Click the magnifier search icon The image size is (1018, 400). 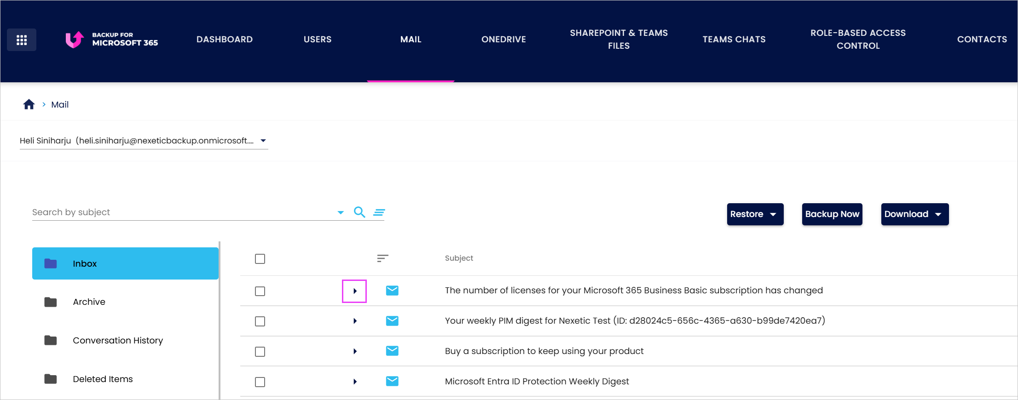coord(359,212)
